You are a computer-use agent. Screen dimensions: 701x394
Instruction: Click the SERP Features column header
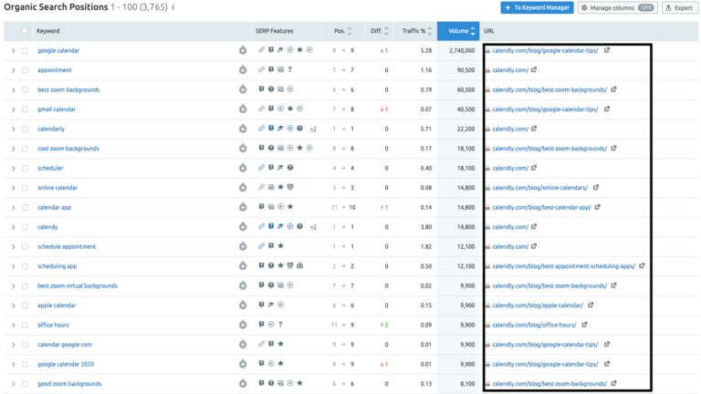(275, 31)
